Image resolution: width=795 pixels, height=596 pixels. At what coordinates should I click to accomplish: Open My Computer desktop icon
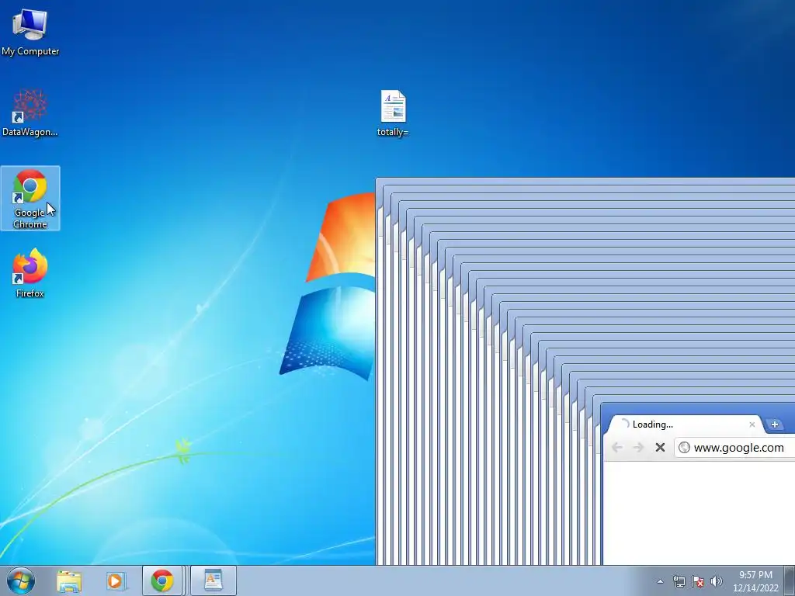coord(30,31)
